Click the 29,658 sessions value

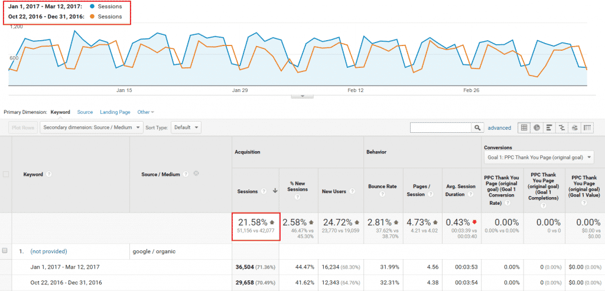pos(245,283)
